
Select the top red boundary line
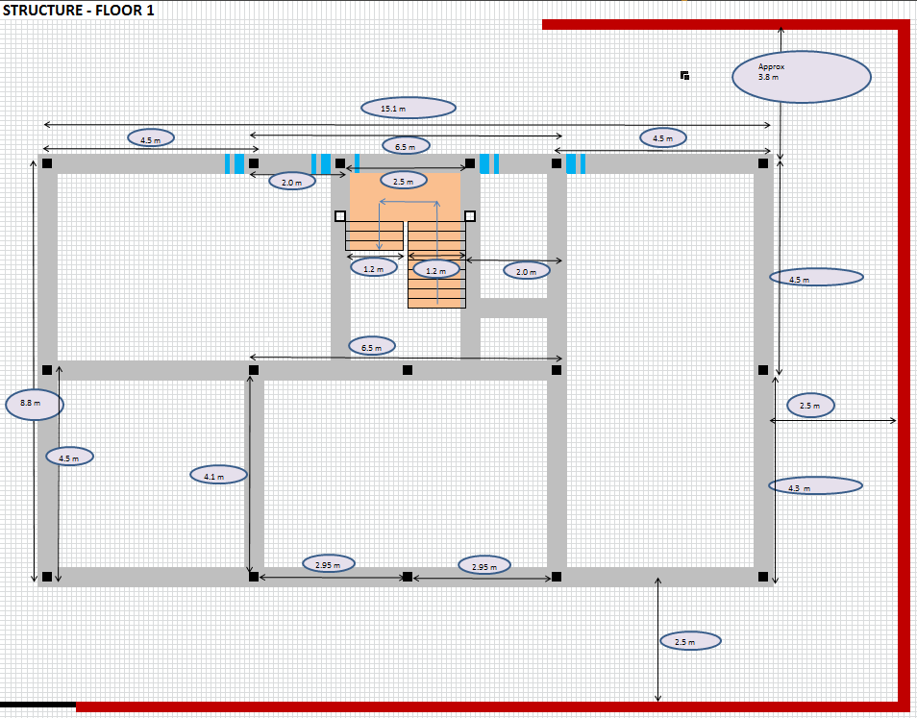(727, 25)
